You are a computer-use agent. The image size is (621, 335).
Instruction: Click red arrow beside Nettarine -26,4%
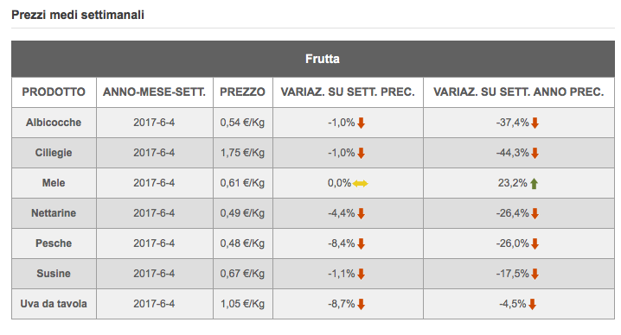tap(535, 213)
